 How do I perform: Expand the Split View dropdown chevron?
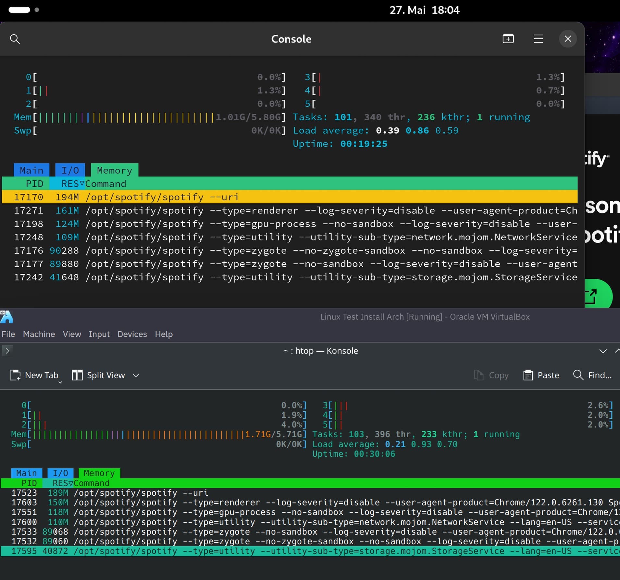[x=136, y=375]
